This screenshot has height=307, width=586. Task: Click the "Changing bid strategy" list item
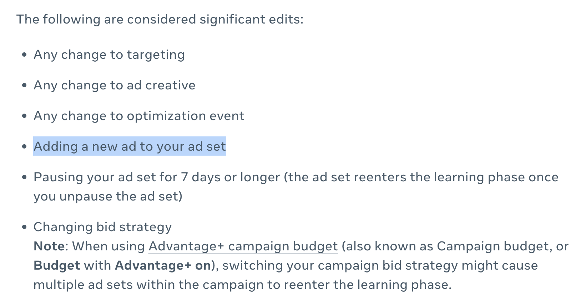[102, 227]
